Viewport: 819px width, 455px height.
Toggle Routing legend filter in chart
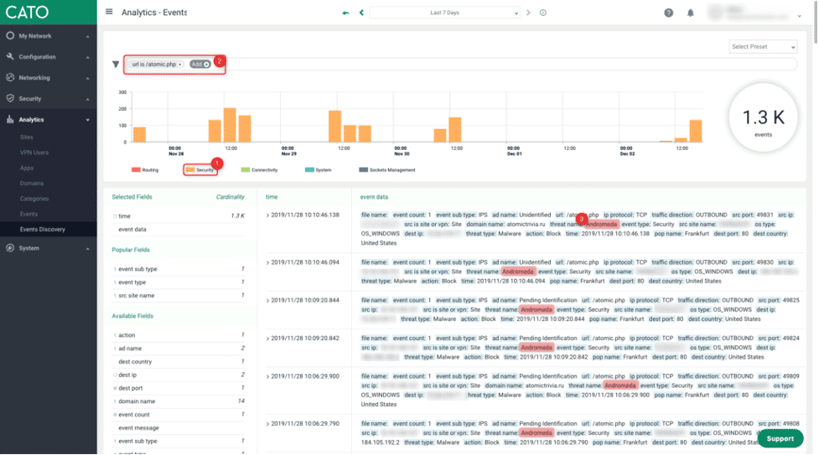pyautogui.click(x=145, y=170)
